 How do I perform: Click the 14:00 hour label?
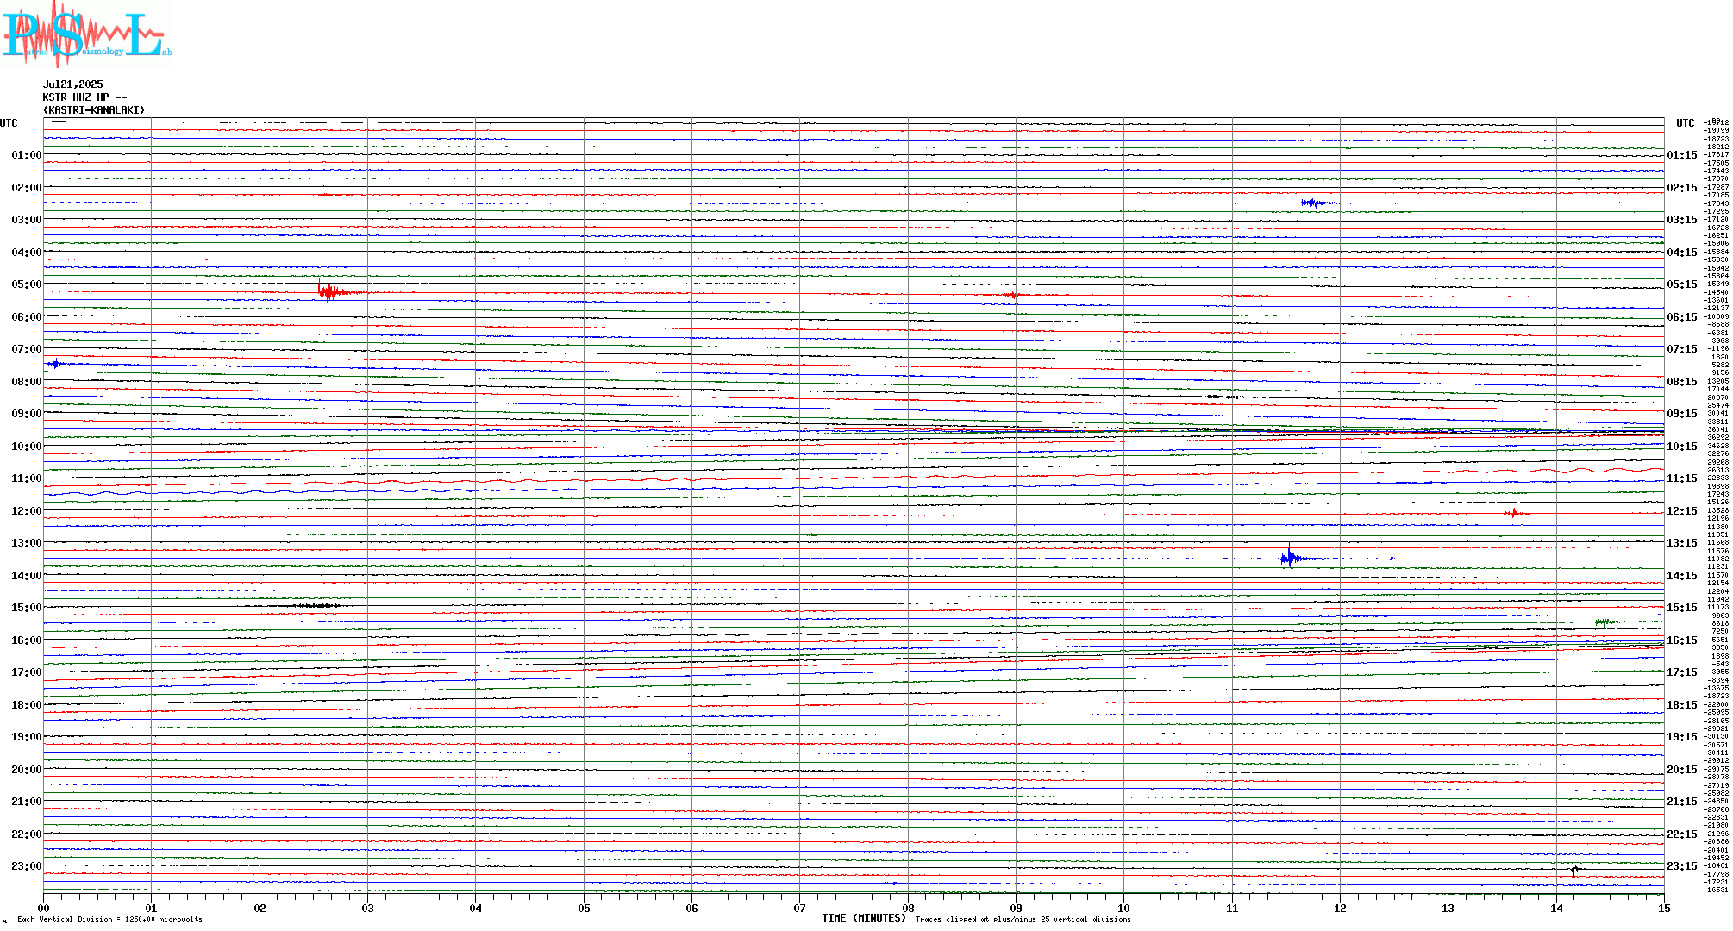tap(27, 576)
